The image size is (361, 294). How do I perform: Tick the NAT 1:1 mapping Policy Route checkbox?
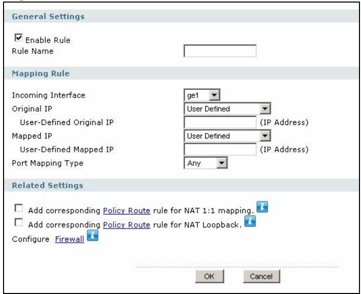click(x=18, y=208)
